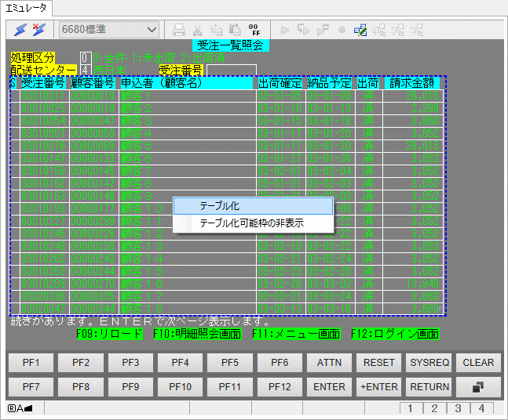
Task: Click the print icon in toolbar
Action: click(179, 30)
